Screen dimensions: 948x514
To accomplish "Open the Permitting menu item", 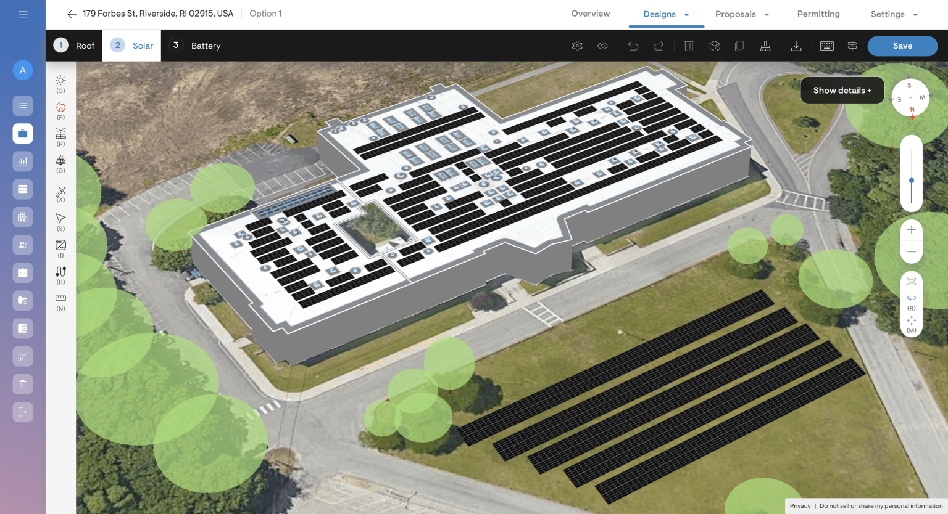I will tap(818, 14).
